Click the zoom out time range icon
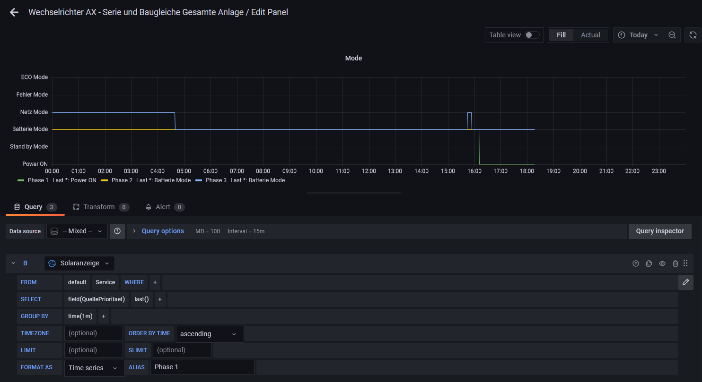This screenshot has height=382, width=702. pos(672,35)
